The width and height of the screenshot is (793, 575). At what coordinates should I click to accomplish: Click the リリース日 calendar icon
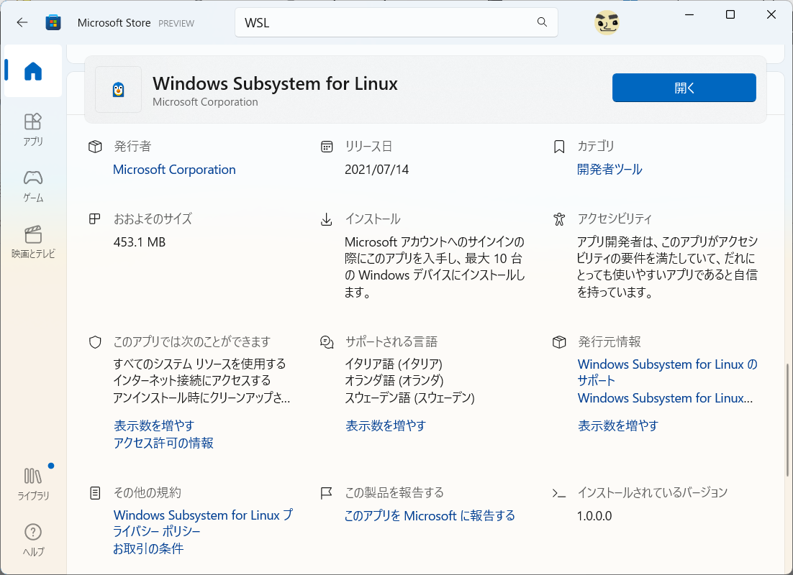tap(327, 147)
